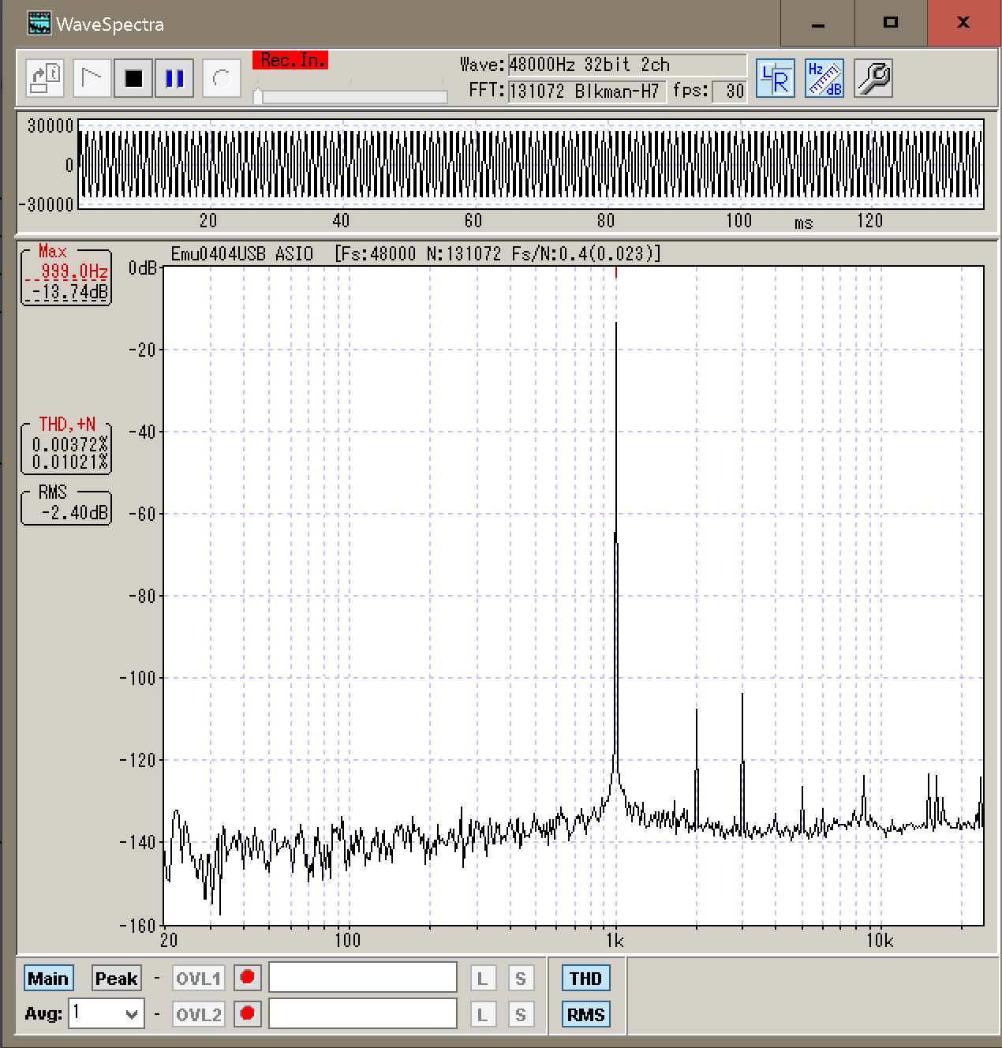
Task: Maximize the WaveSpectra window
Action: click(x=891, y=24)
